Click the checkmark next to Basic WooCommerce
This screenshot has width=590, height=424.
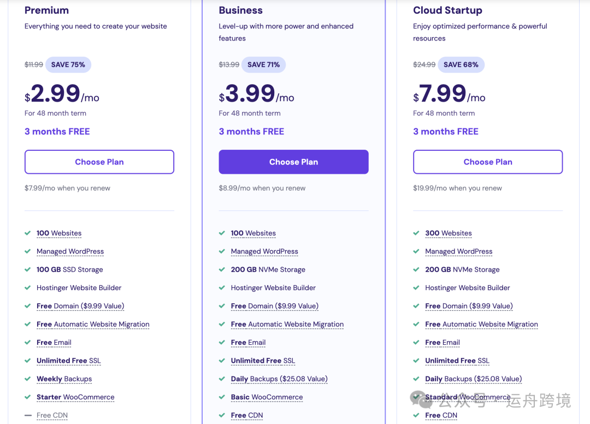222,397
